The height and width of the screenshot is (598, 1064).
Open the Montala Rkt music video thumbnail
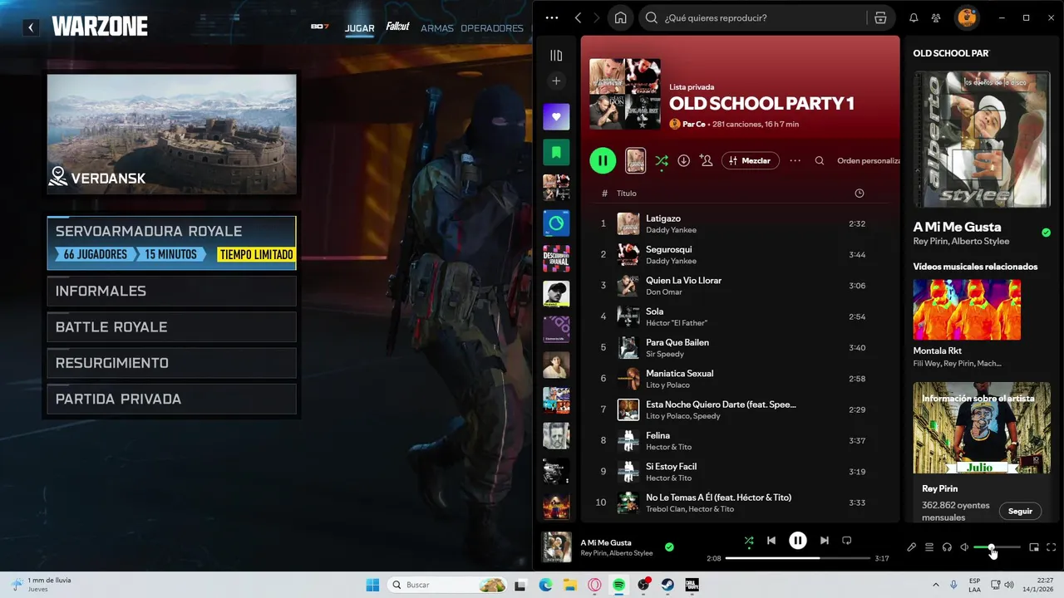coord(967,309)
